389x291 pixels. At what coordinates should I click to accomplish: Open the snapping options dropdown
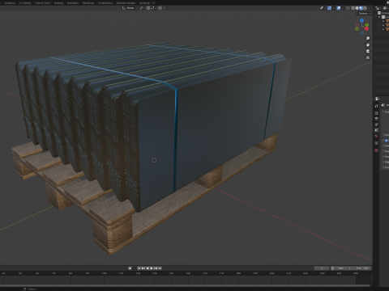point(153,8)
